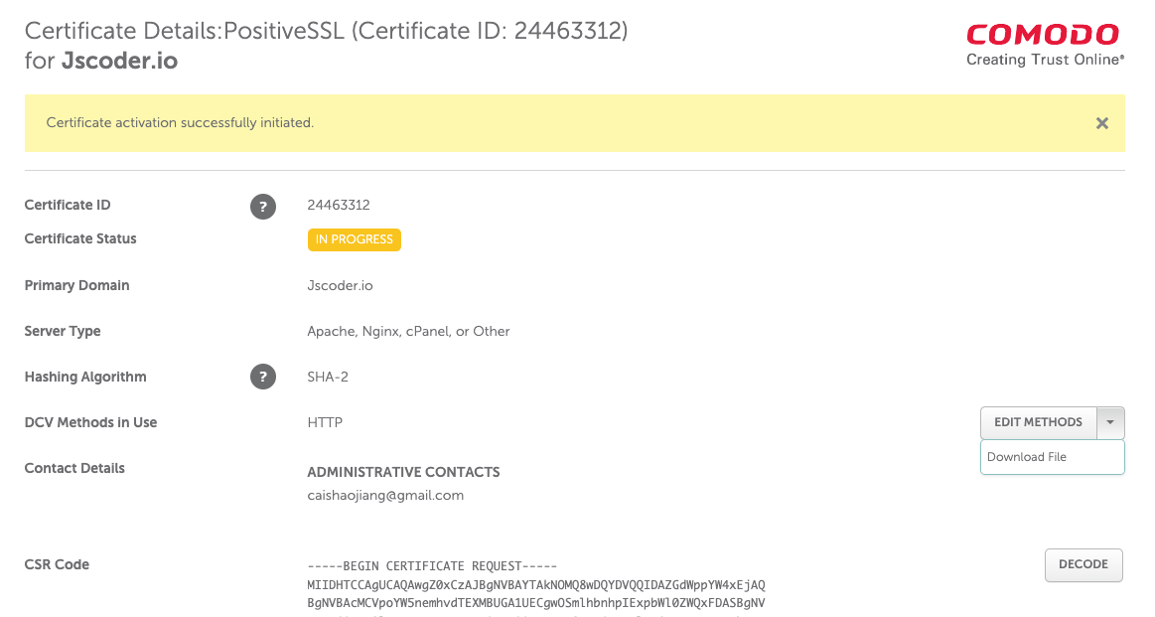
Task: Click the server type value Apache, Nginx, cPanel
Action: pyautogui.click(x=408, y=332)
